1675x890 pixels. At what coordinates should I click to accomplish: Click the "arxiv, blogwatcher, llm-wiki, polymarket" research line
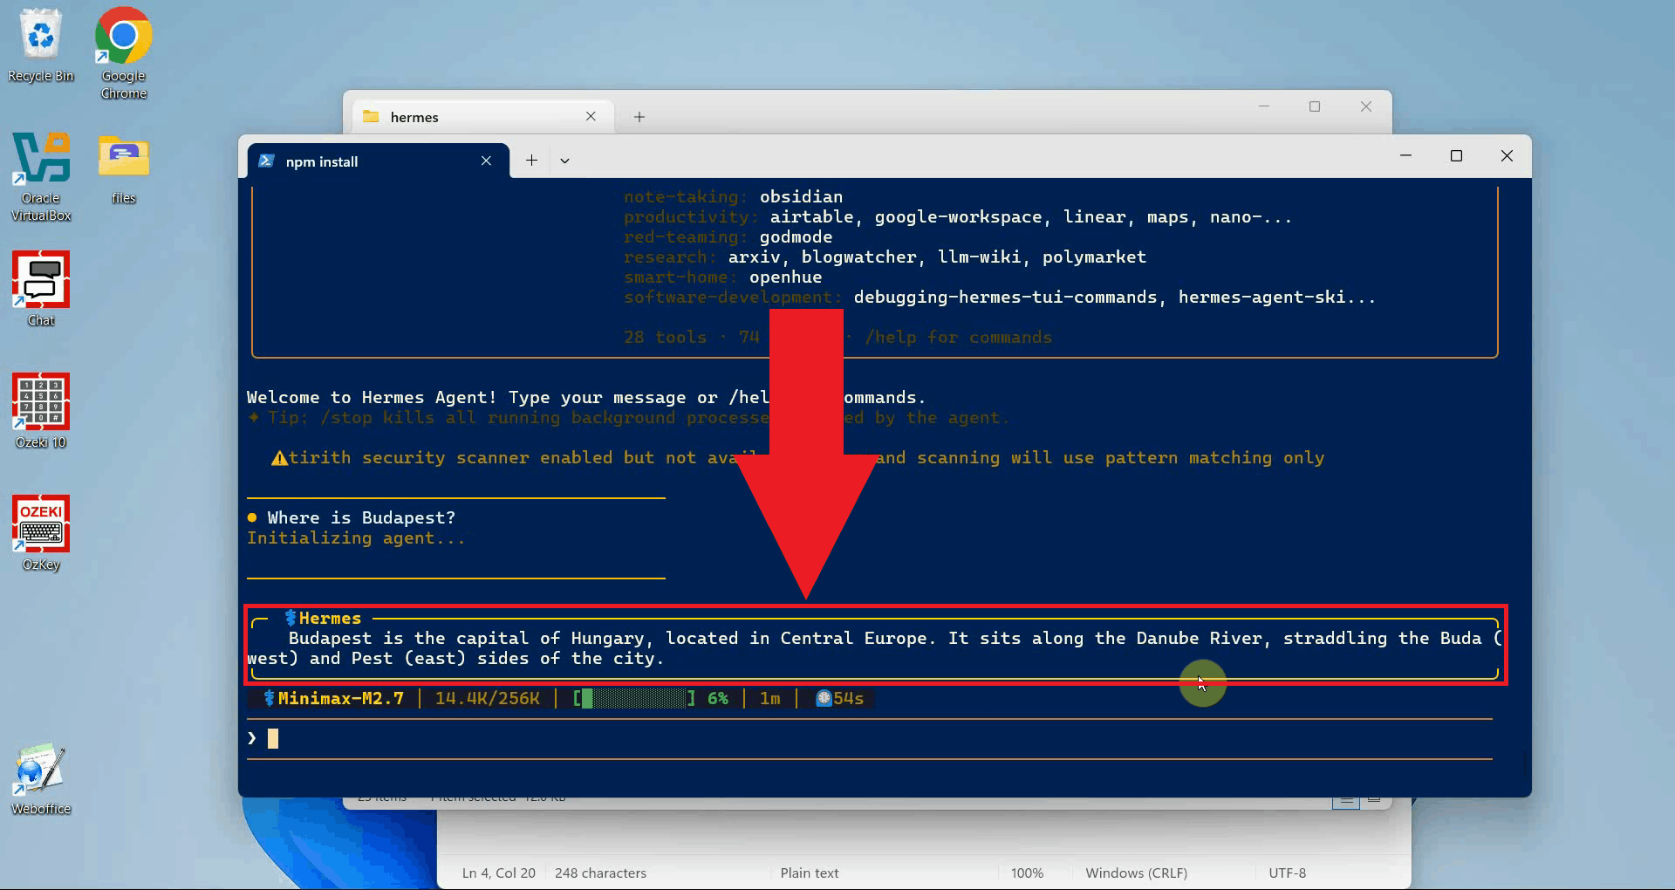[937, 257]
